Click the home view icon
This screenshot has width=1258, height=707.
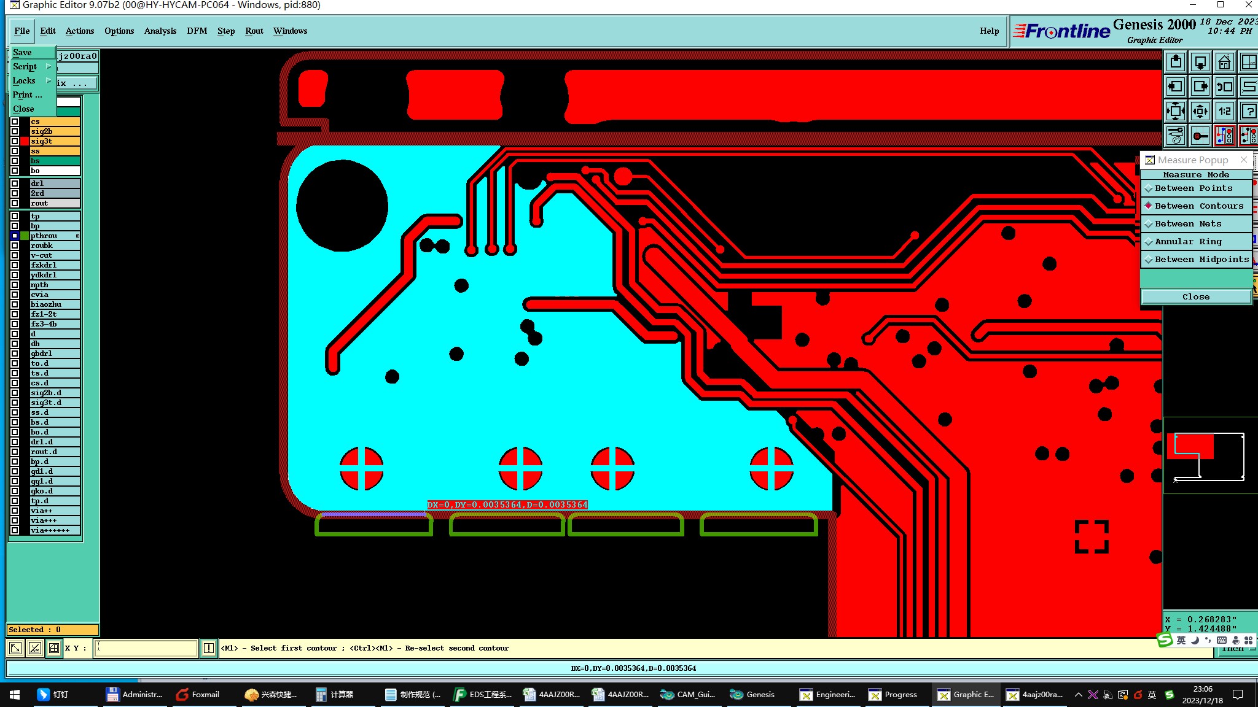(1225, 62)
